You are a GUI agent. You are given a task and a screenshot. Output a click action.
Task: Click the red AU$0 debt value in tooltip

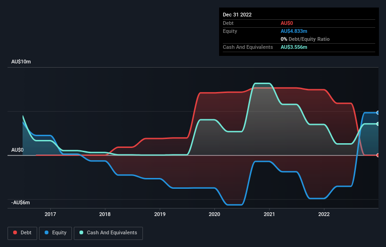[286, 23]
